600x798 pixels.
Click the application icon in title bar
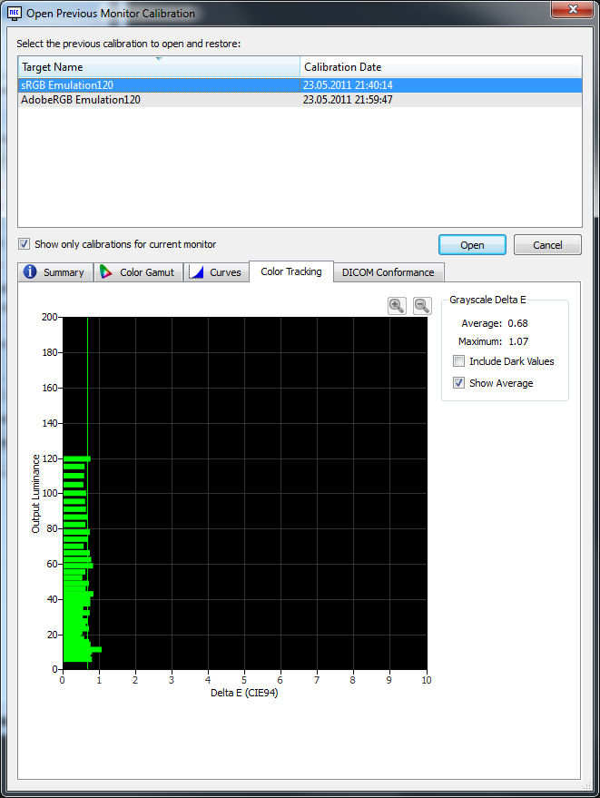pos(14,14)
